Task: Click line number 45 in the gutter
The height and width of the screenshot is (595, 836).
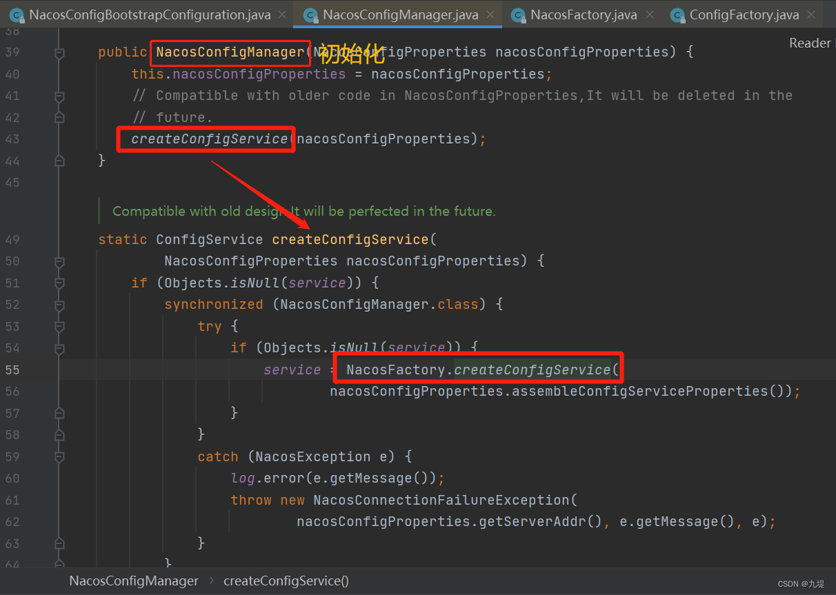Action: [12, 183]
